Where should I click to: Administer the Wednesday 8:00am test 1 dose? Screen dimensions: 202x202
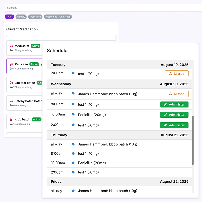point(174,104)
